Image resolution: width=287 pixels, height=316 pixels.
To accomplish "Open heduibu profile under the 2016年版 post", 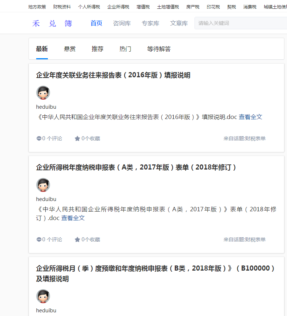I will (x=46, y=107).
